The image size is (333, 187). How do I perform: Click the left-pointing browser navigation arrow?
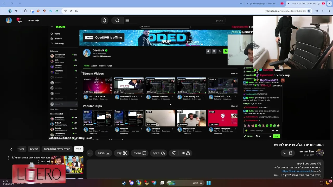pos(323,11)
